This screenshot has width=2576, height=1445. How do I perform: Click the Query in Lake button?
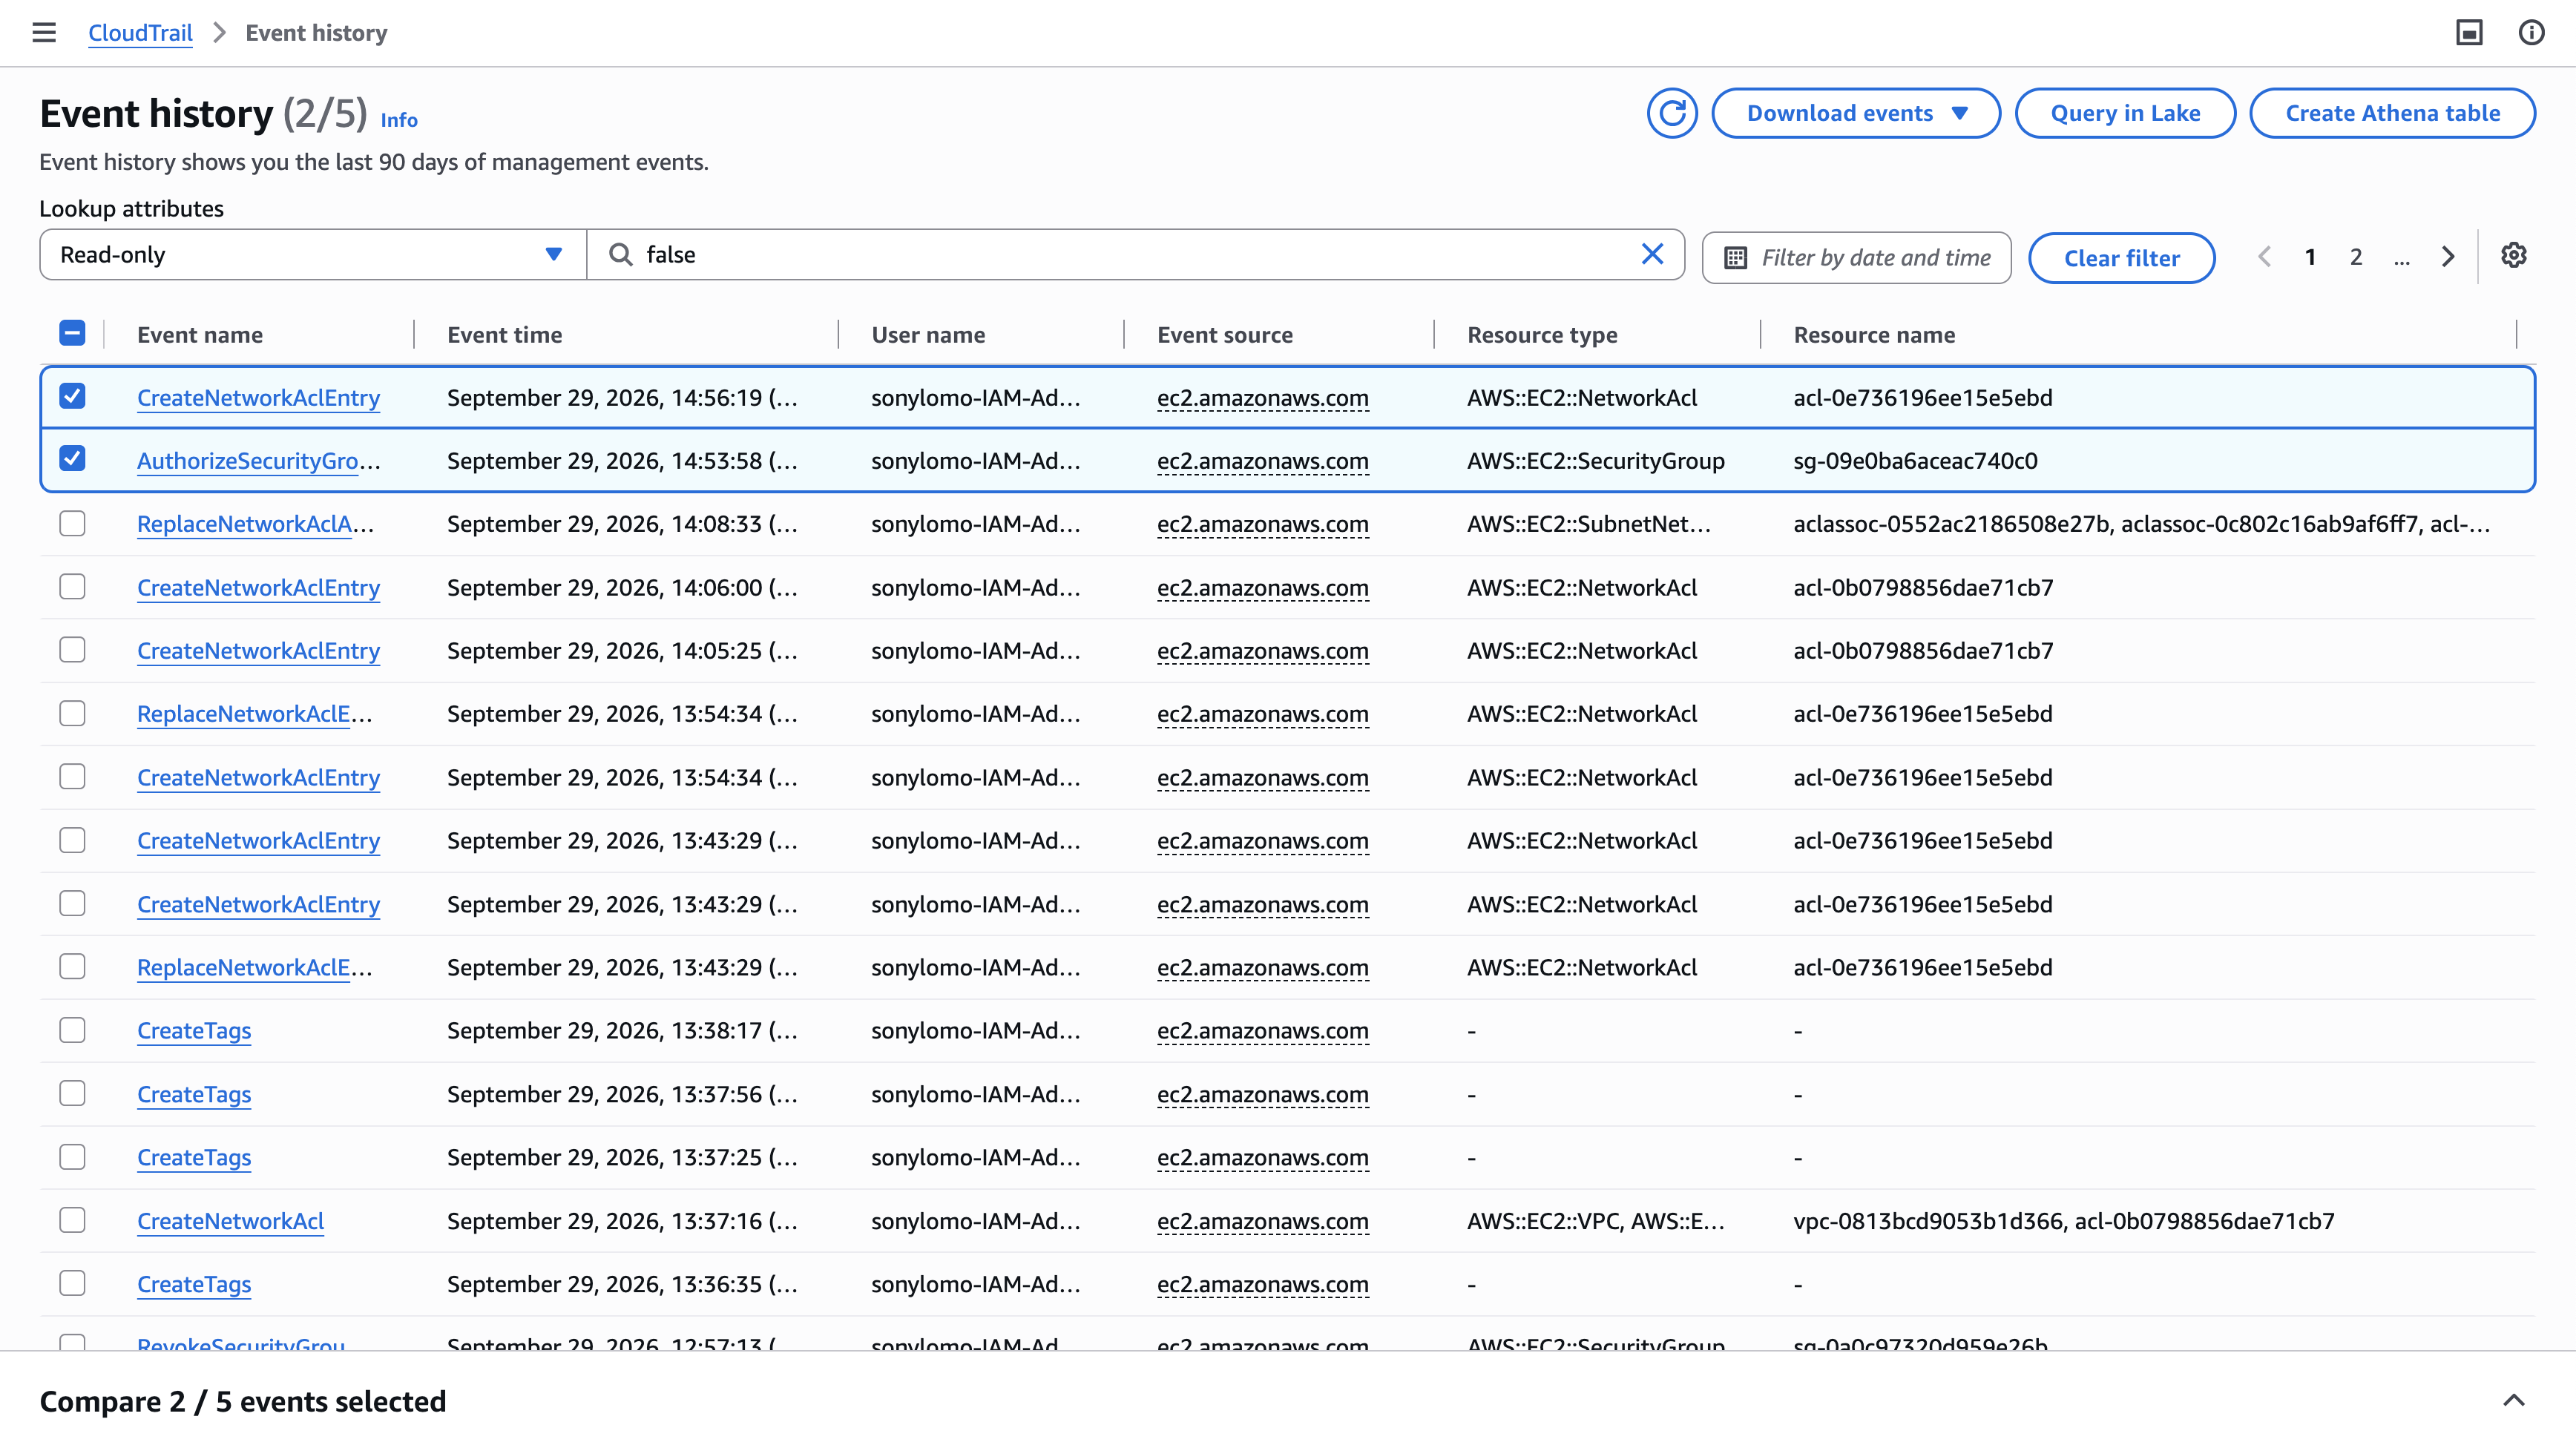[2125, 113]
